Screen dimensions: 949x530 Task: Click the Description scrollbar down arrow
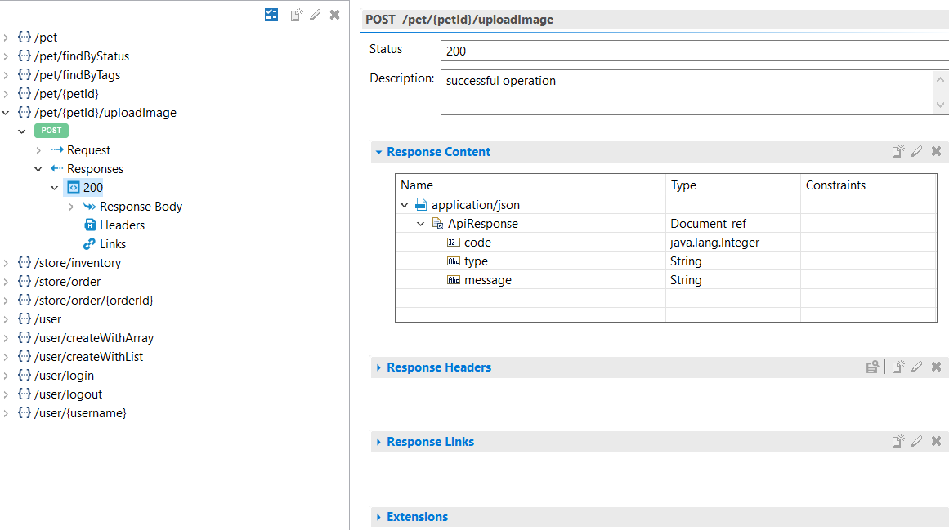[x=940, y=105]
